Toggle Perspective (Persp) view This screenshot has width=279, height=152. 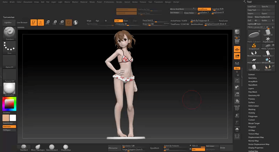click(237, 41)
